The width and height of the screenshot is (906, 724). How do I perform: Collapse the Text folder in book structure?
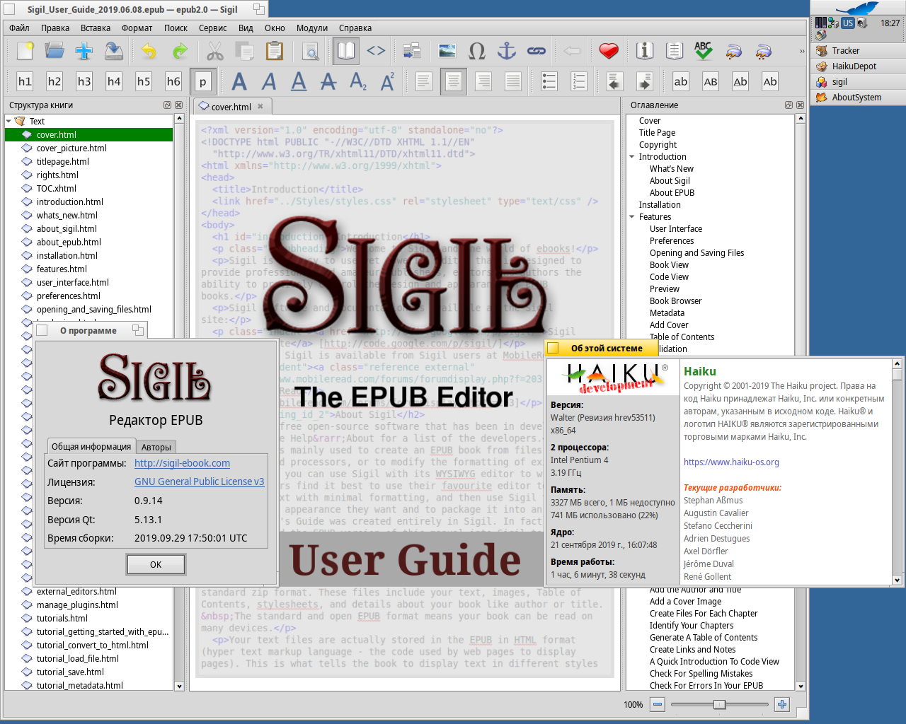point(9,122)
